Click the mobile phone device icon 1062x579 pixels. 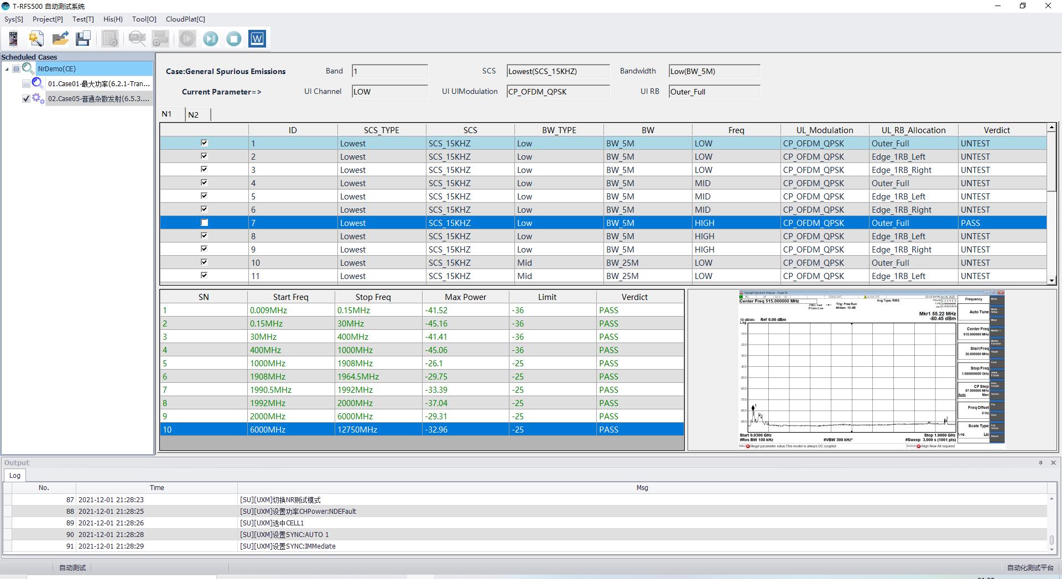point(13,39)
